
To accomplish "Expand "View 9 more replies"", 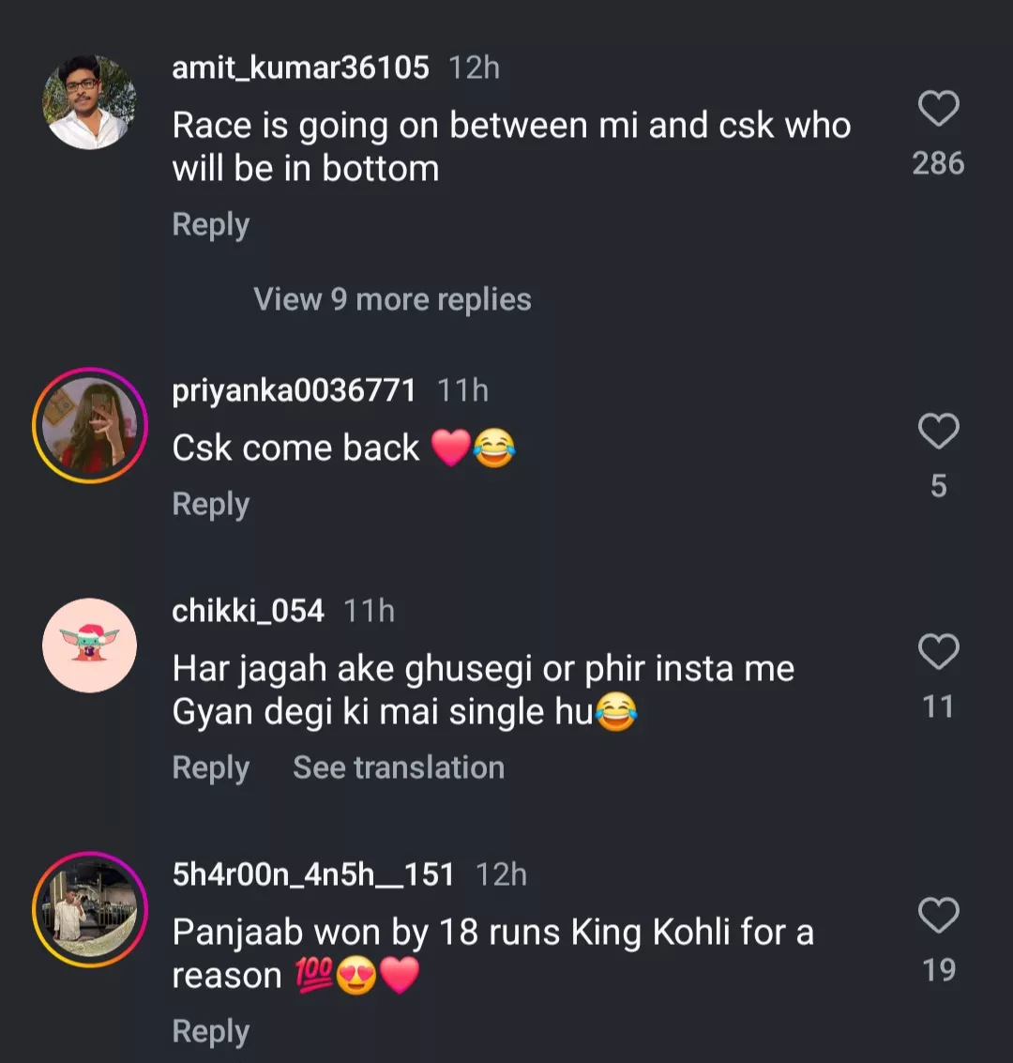I will tap(392, 299).
